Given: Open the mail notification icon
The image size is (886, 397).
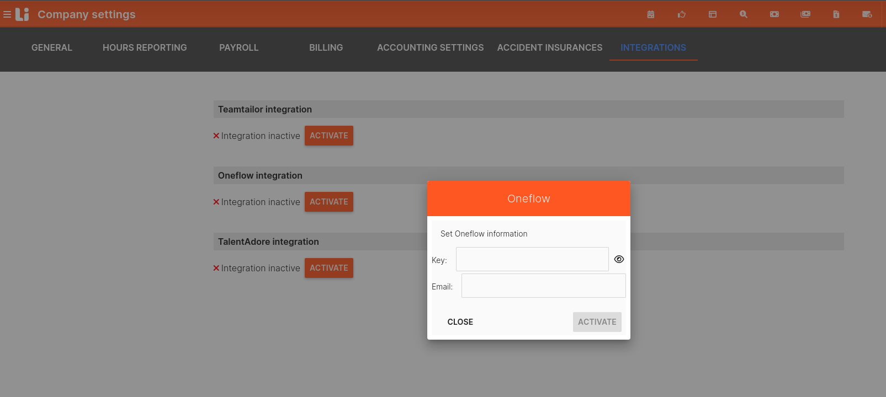Looking at the screenshot, I should 867,14.
